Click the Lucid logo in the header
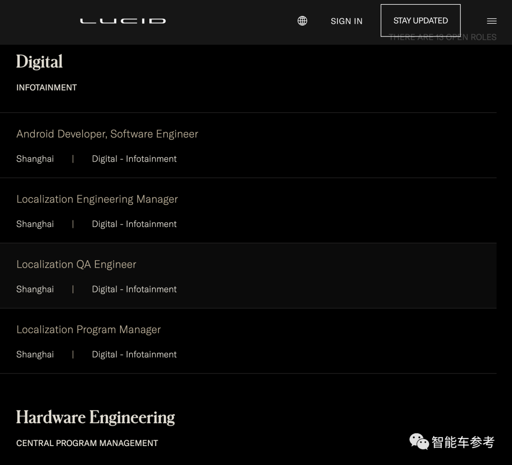512x465 pixels. click(123, 21)
